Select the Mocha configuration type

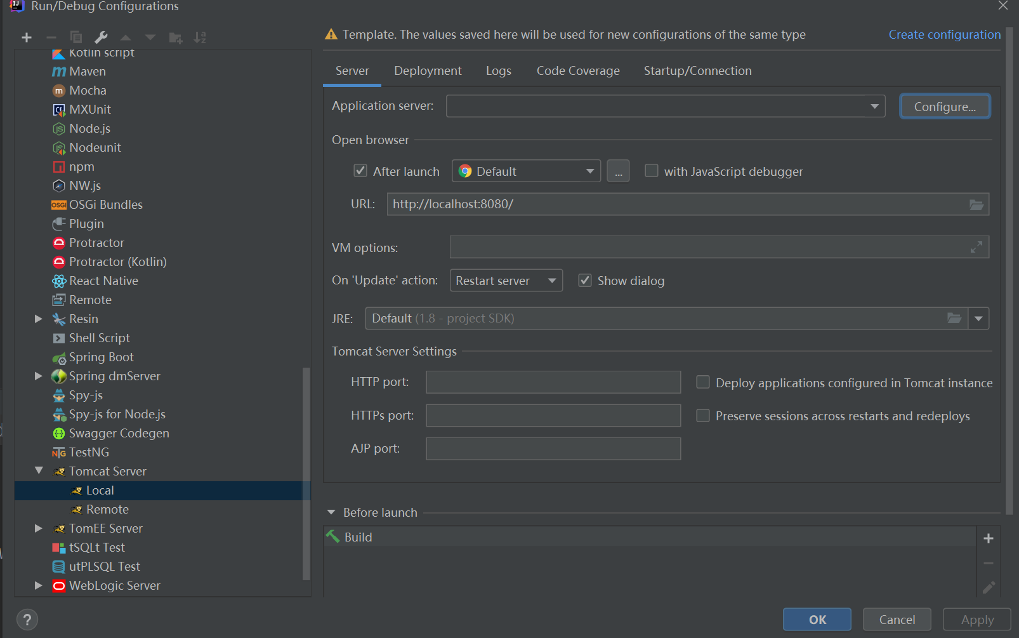88,90
